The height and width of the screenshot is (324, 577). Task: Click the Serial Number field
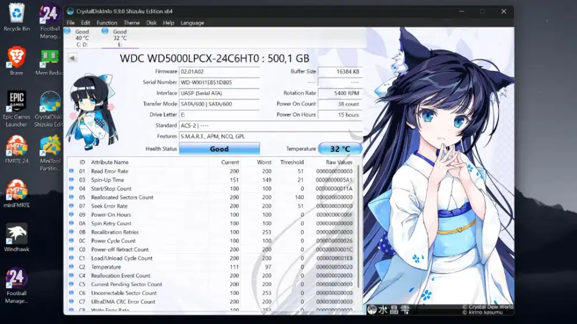[x=219, y=82]
